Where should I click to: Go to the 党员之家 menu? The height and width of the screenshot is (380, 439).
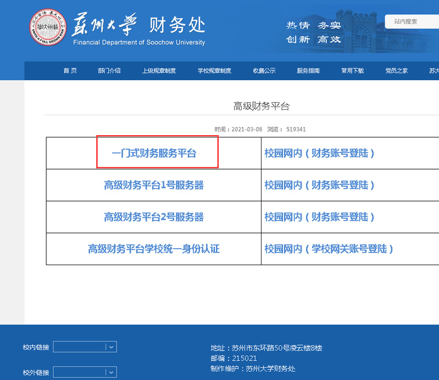pos(397,71)
